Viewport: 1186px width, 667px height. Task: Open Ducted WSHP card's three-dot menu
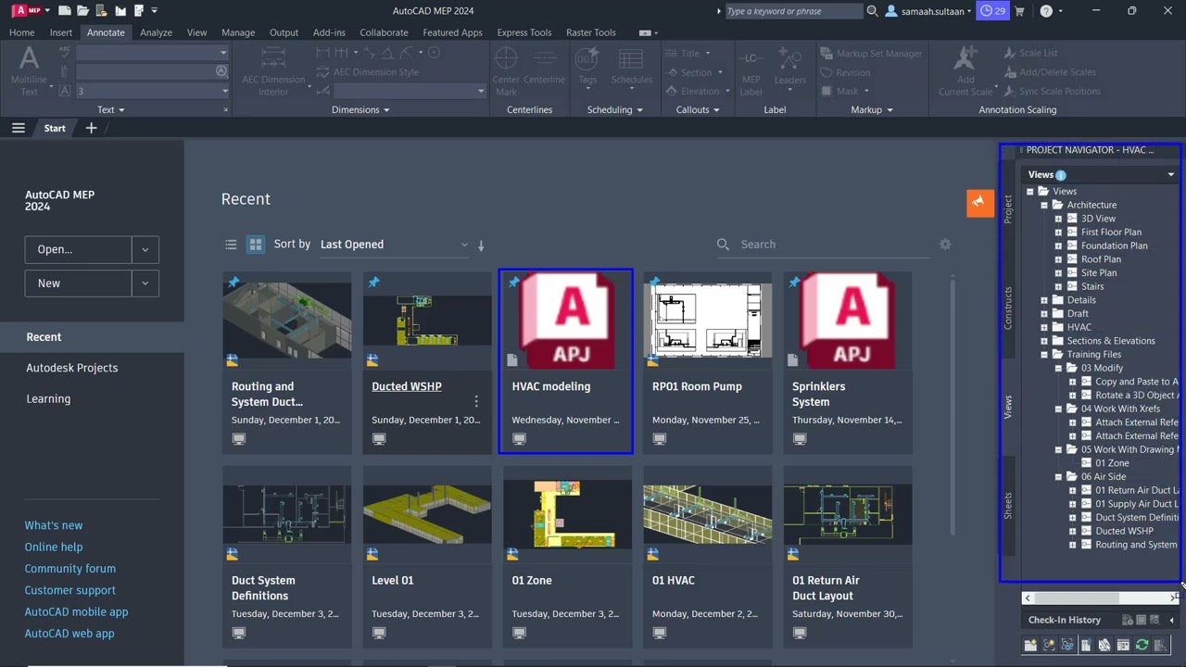click(476, 401)
